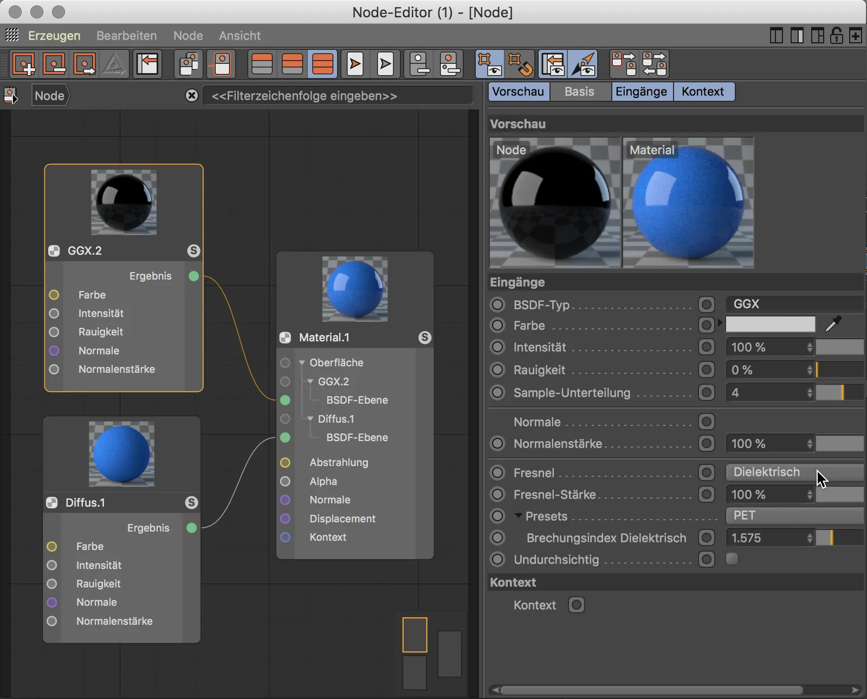Click the lock icon at top right

pos(837,36)
